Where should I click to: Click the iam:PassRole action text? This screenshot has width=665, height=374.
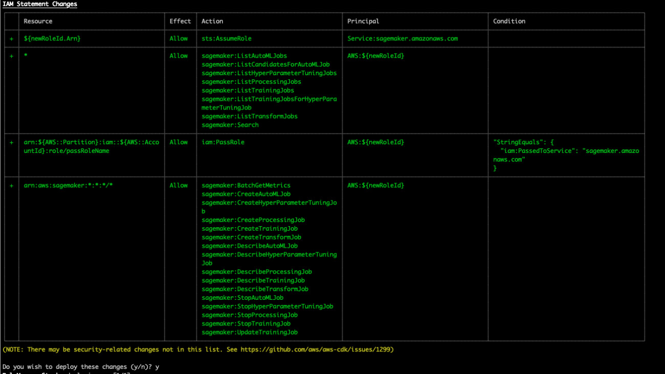pos(223,142)
